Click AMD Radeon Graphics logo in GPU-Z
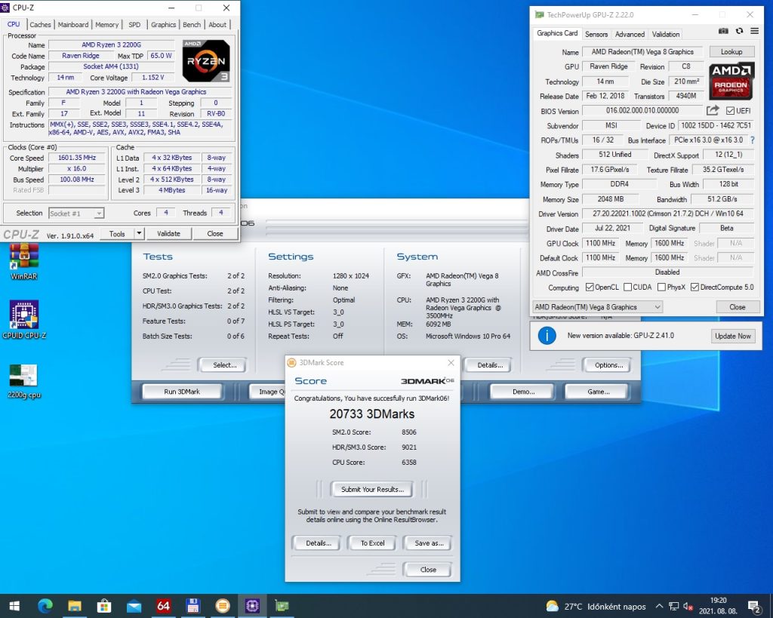Image resolution: width=773 pixels, height=618 pixels. click(731, 81)
